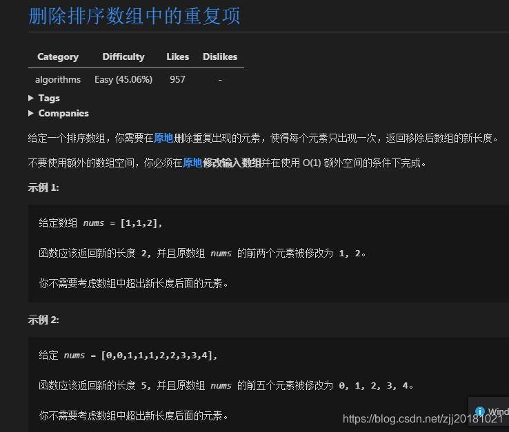Select the Easy (45.06%) cell

tap(123, 79)
